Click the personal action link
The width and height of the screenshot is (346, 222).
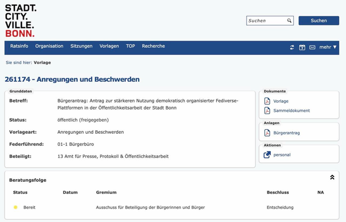(282, 155)
